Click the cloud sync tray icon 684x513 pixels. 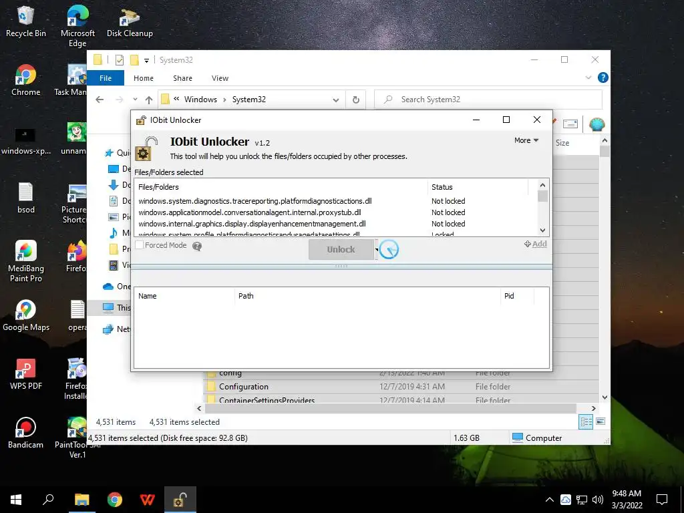tap(565, 500)
